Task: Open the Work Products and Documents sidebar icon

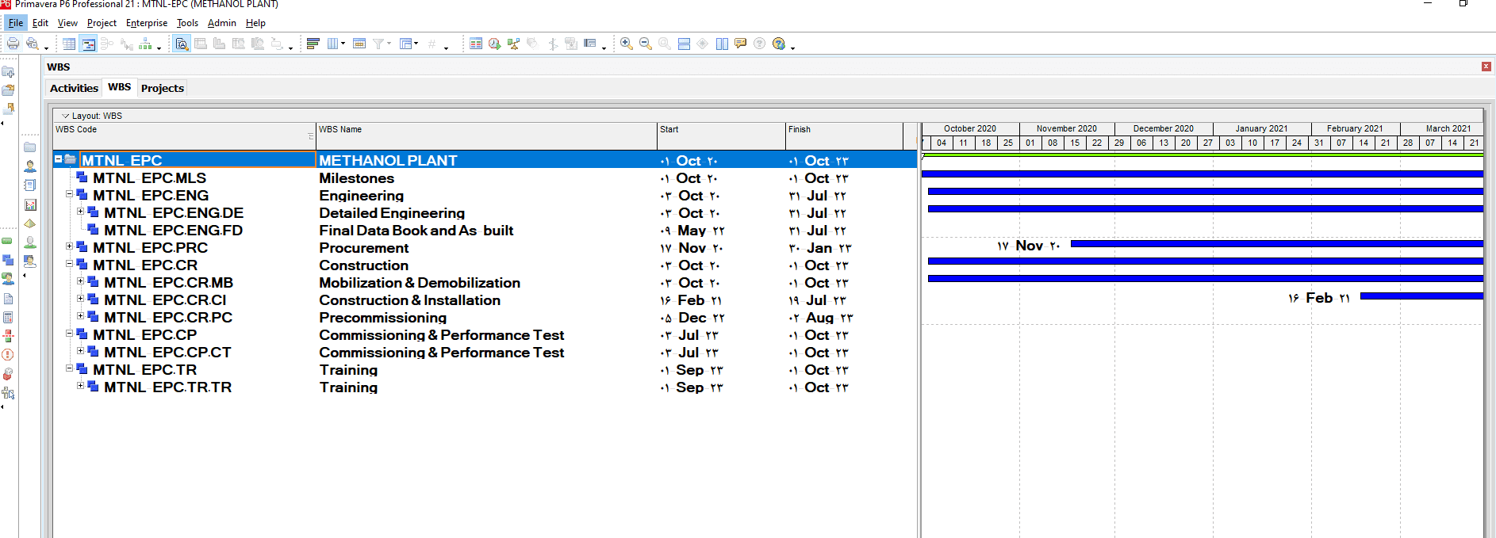Action: click(x=8, y=299)
